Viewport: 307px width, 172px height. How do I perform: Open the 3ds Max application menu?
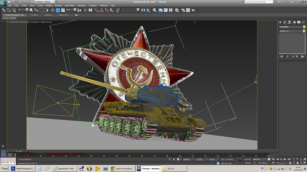(3, 3)
